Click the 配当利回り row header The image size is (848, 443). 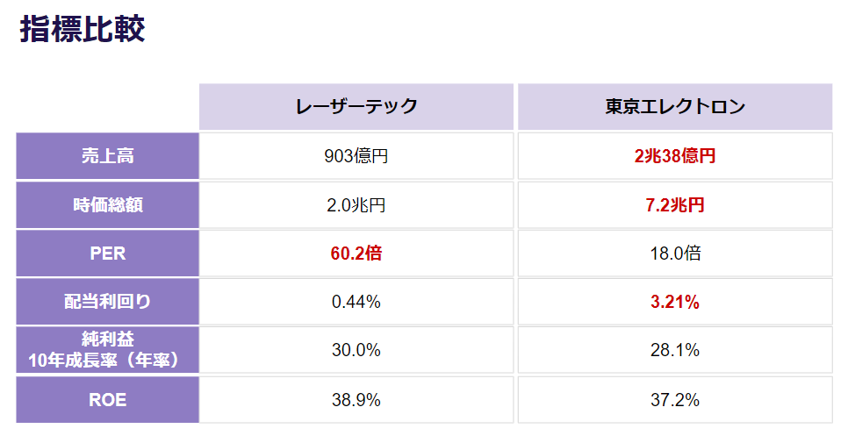108,302
